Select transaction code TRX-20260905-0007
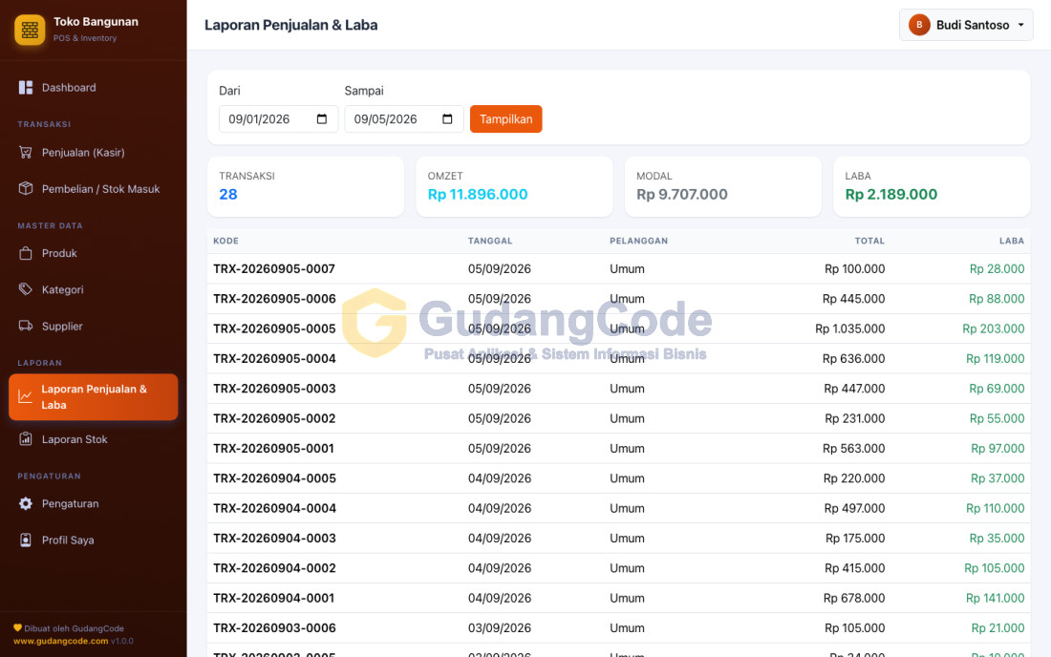Image resolution: width=1051 pixels, height=657 pixels. click(274, 269)
